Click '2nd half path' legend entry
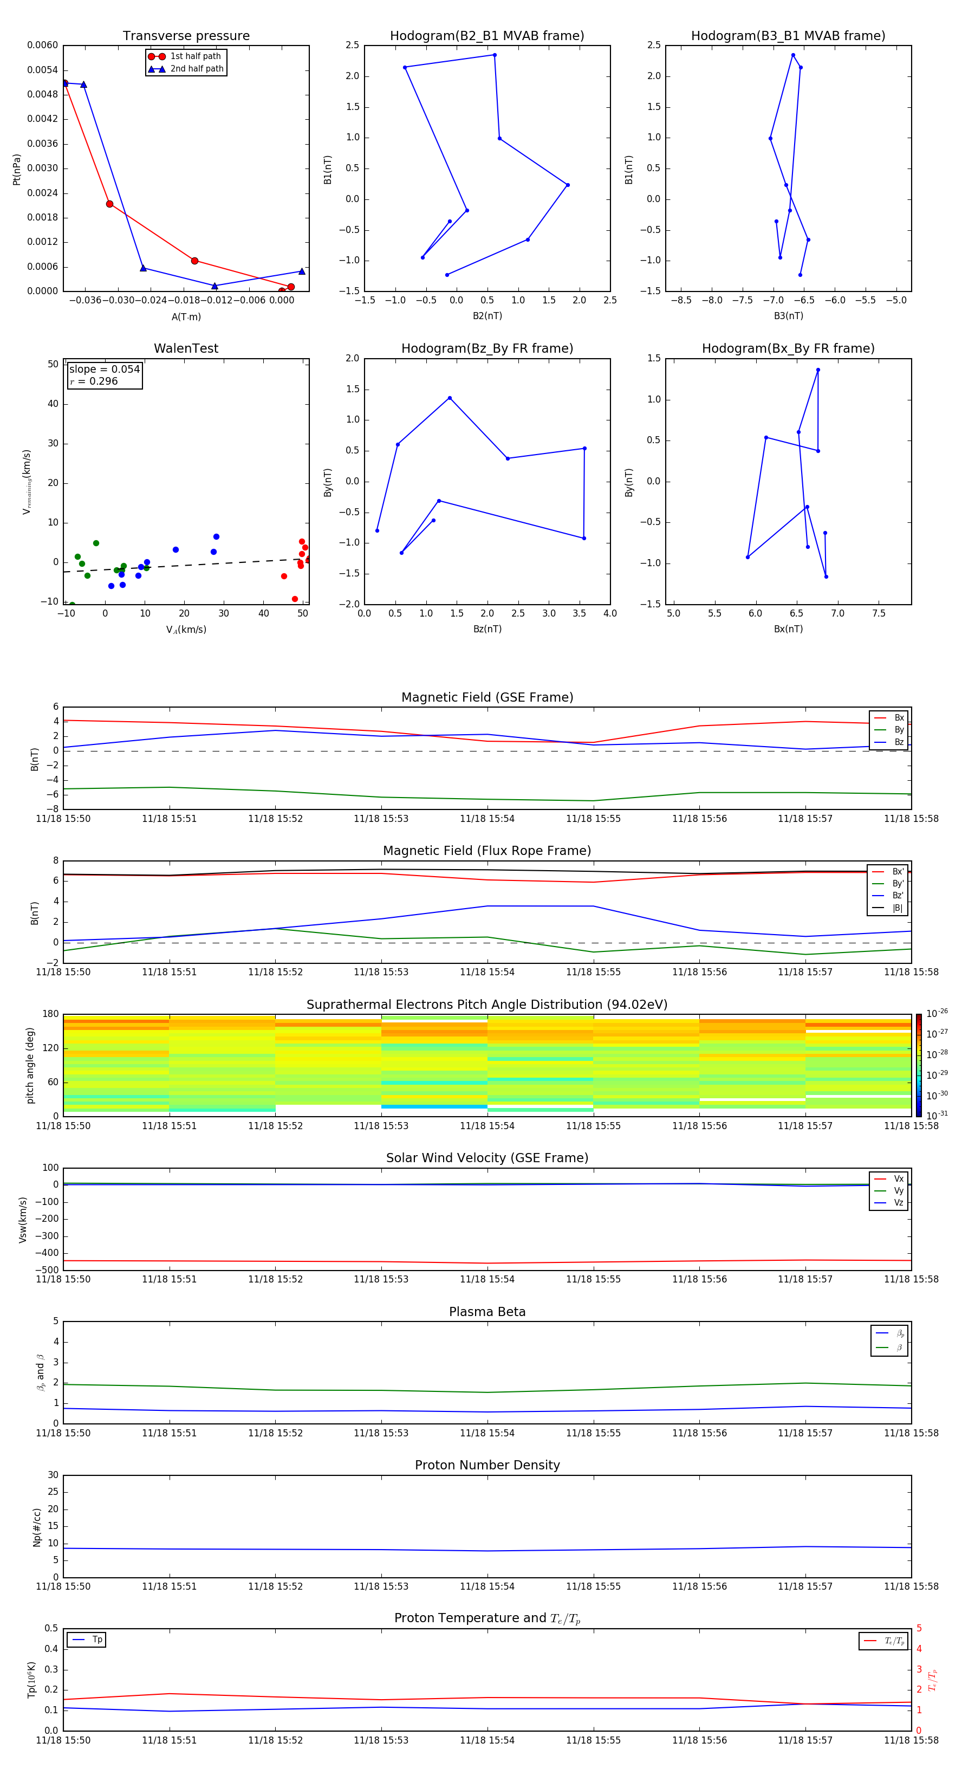 coord(185,69)
